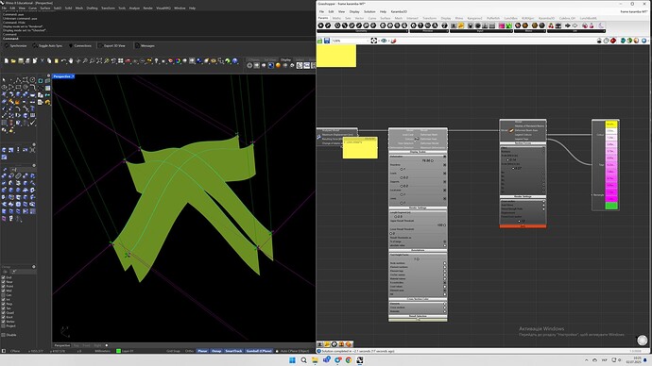Click the four-viewport layout icon in Rhino
This screenshot has height=366, width=652.
(x=121, y=61)
